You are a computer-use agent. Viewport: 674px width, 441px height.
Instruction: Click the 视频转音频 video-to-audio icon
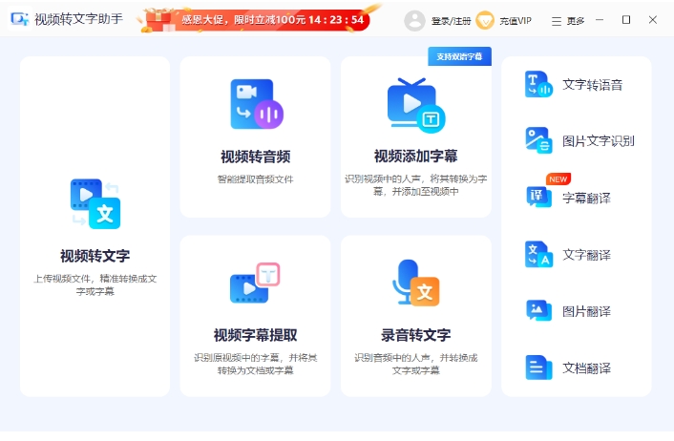click(257, 104)
